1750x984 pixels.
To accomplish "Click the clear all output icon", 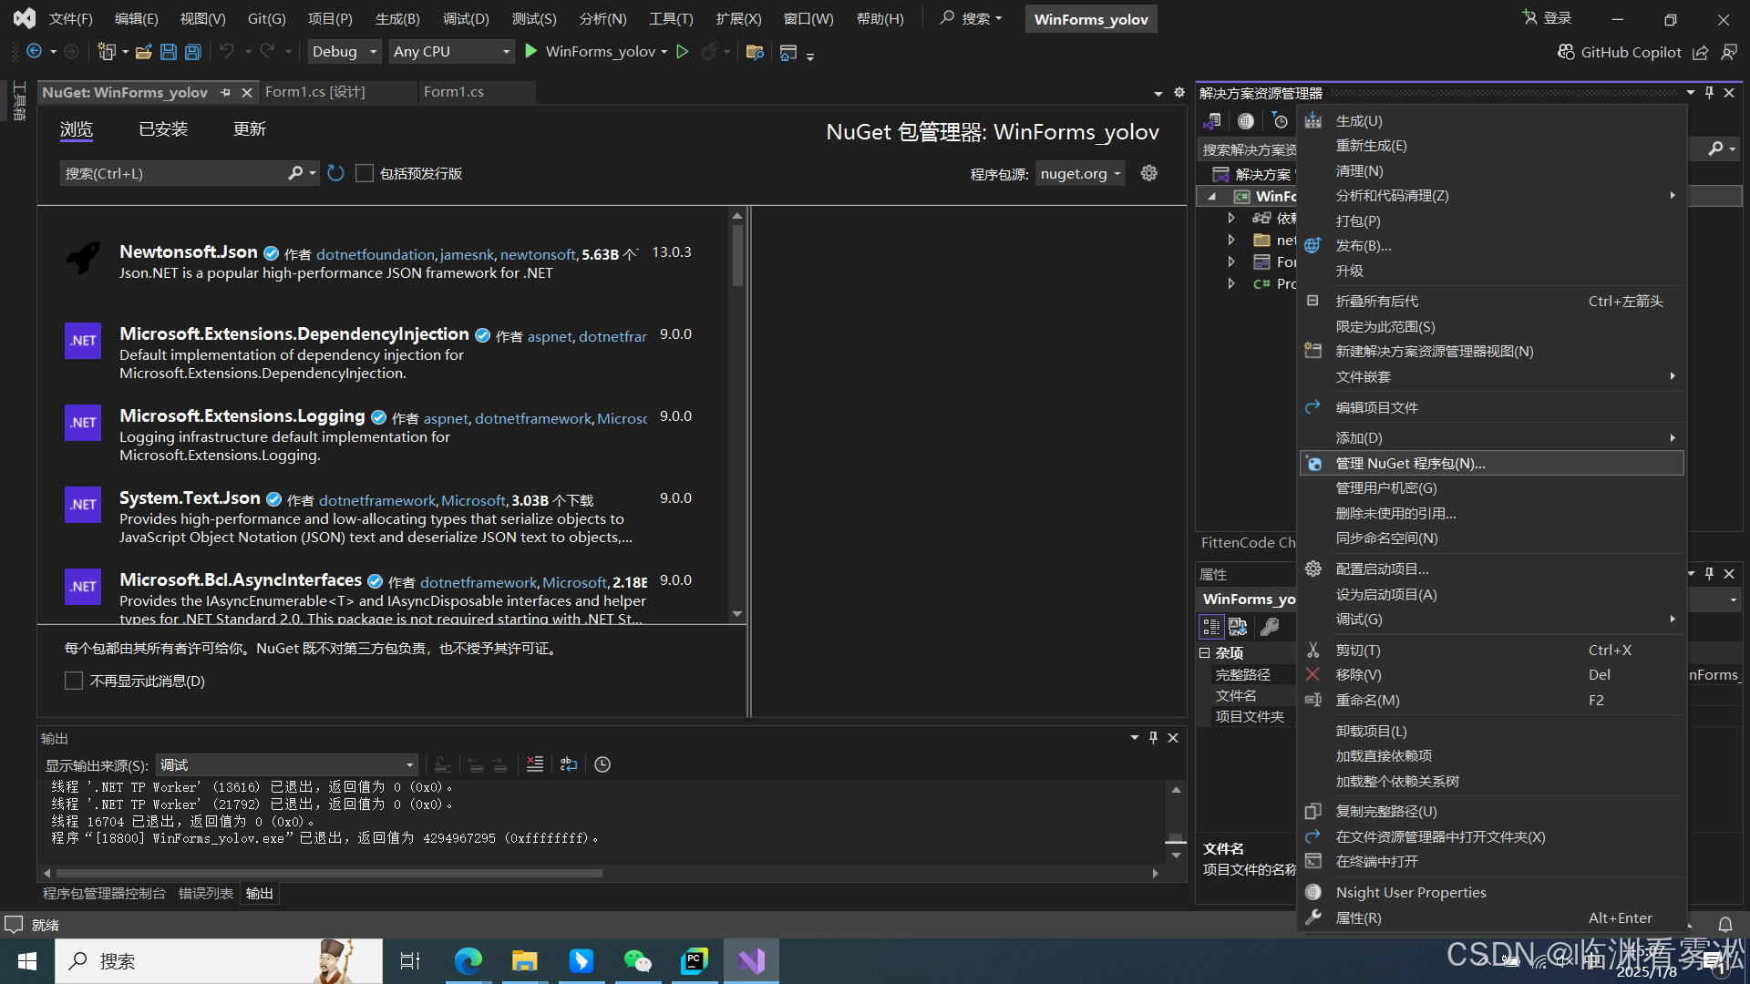I will (535, 764).
